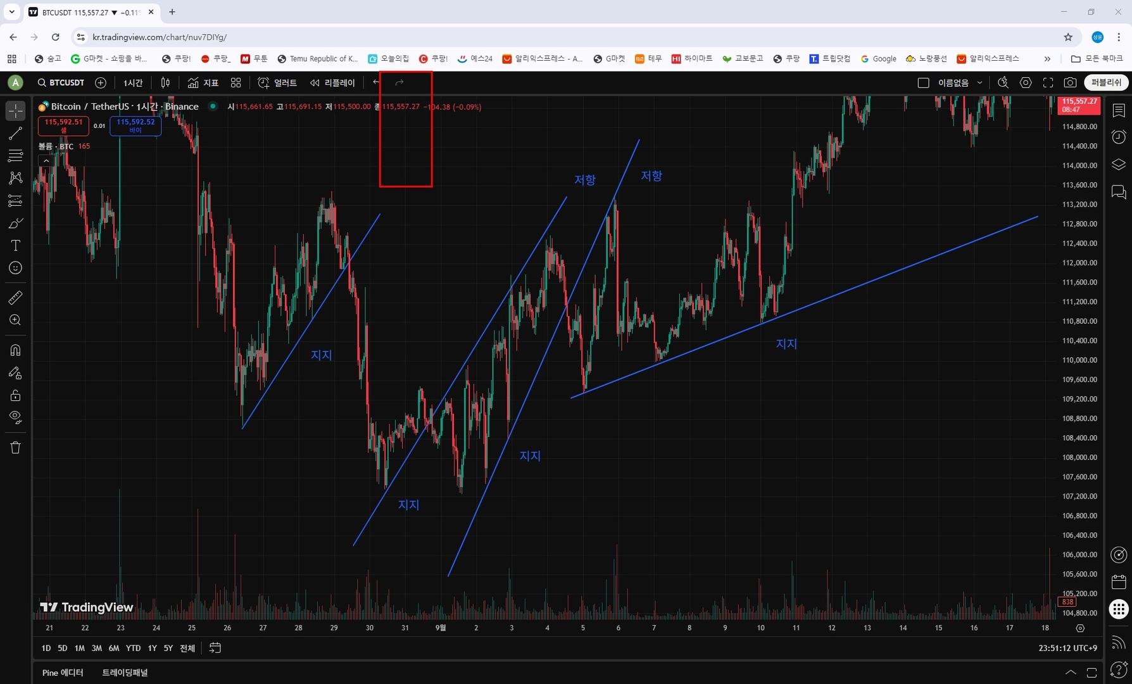This screenshot has width=1132, height=684.
Task: Select the 5D date range
Action: coord(62,648)
